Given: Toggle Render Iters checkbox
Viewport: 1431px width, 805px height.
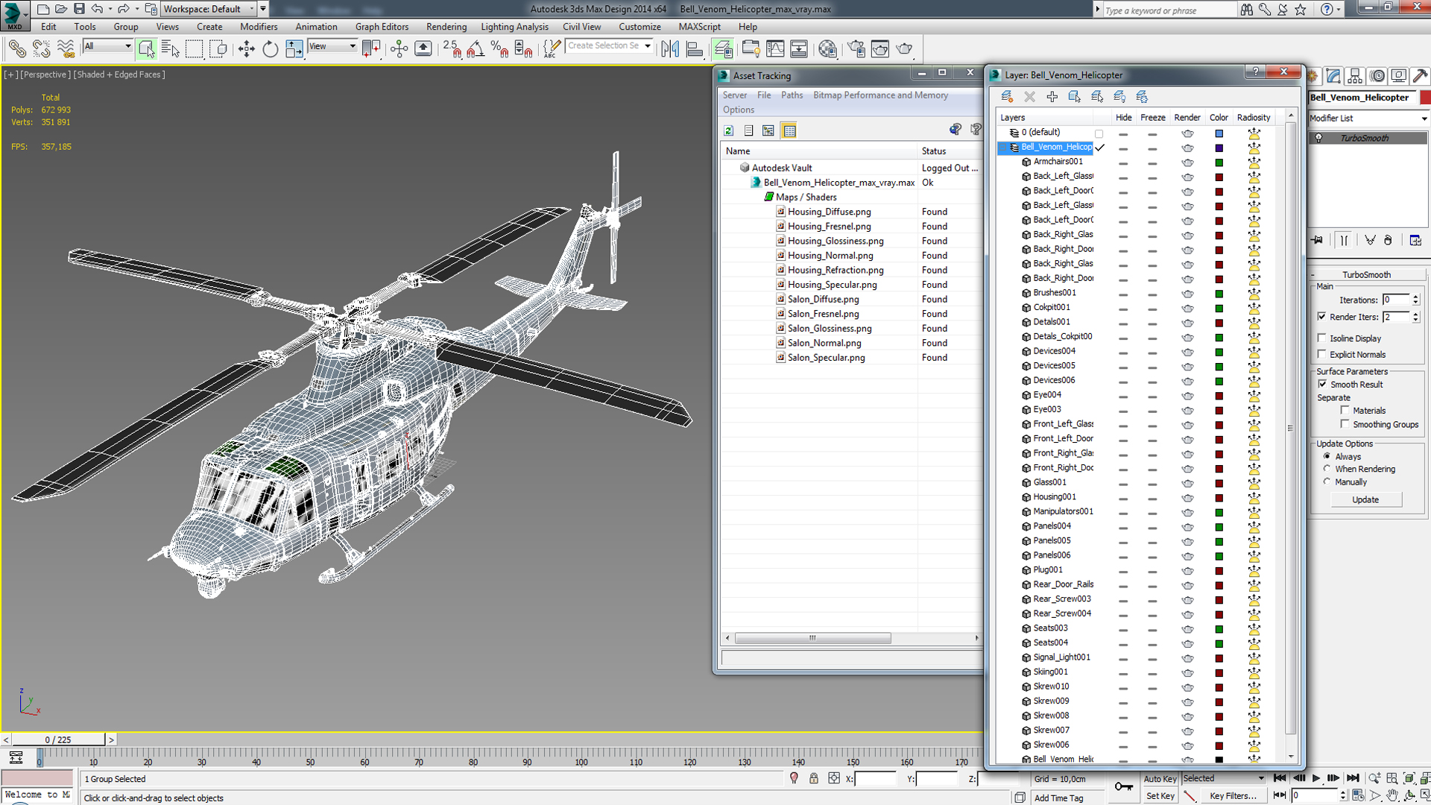Looking at the screenshot, I should click(1322, 316).
